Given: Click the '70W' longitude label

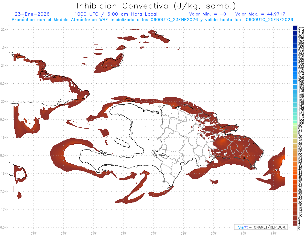Looking at the screenshot, I should click(213, 233).
